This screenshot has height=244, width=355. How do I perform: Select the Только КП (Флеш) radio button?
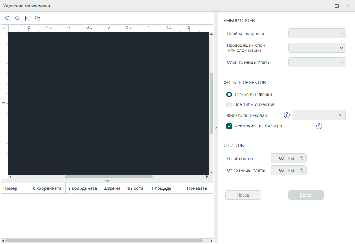pyautogui.click(x=229, y=95)
